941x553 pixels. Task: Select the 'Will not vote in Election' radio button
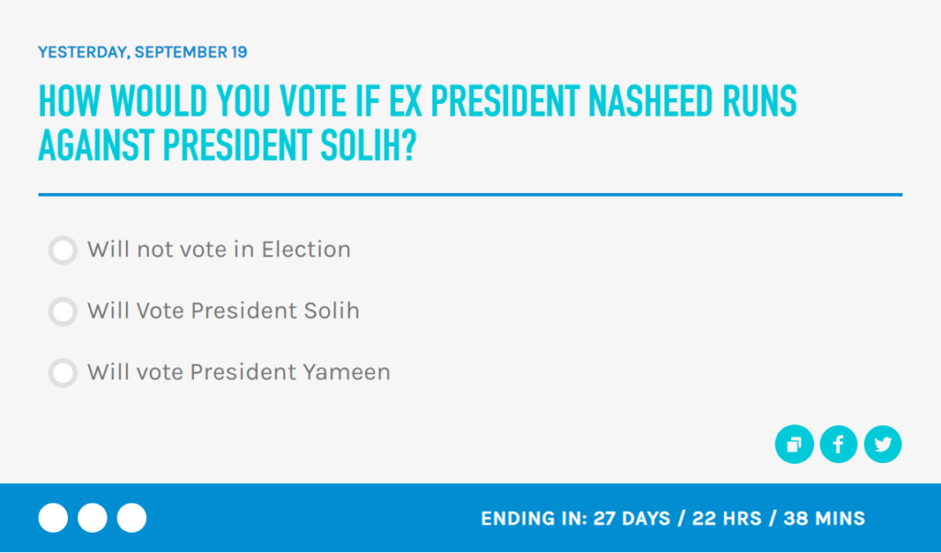[62, 250]
